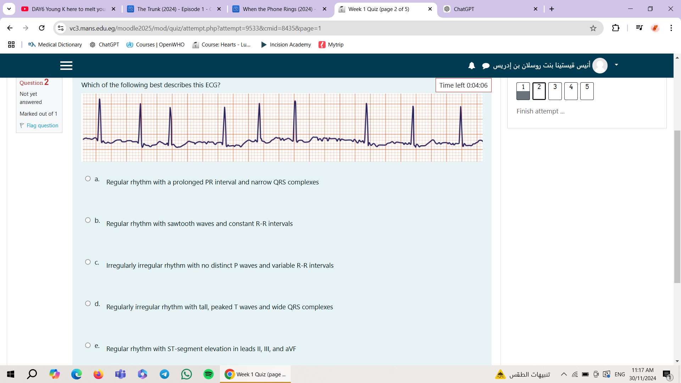This screenshot has width=681, height=383.
Task: Open Windows taskbar search
Action: pos(32,374)
